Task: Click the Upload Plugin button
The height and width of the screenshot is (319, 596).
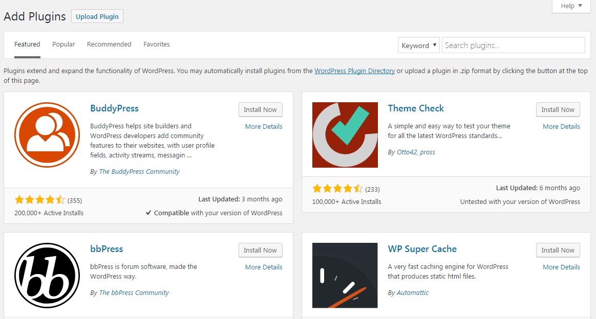Action: (97, 16)
